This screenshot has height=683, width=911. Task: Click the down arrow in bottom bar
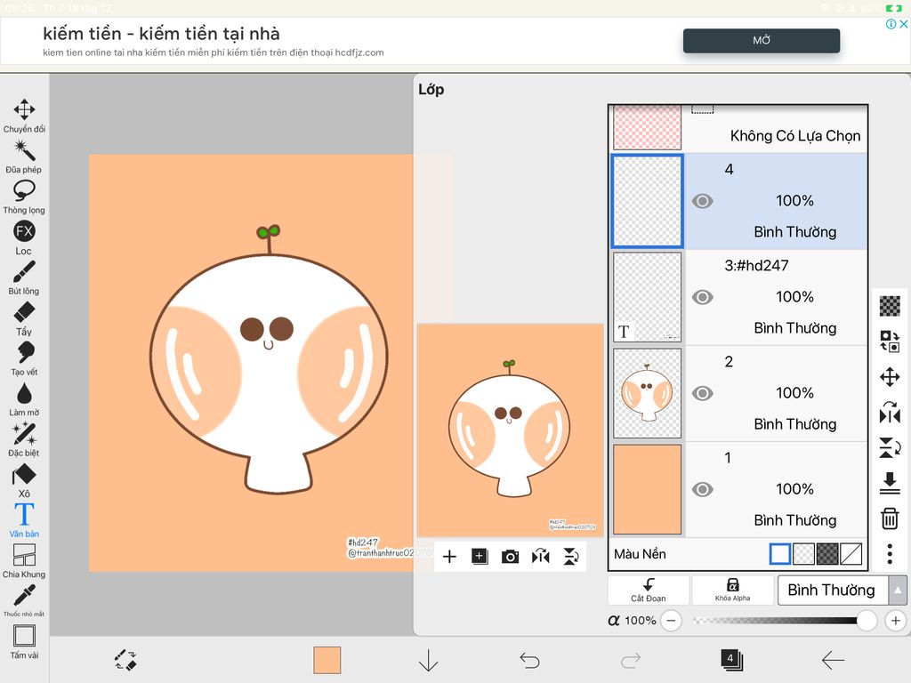coord(428,661)
